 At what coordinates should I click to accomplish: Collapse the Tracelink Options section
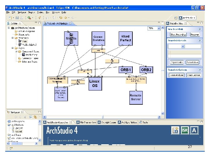tap(200, 70)
